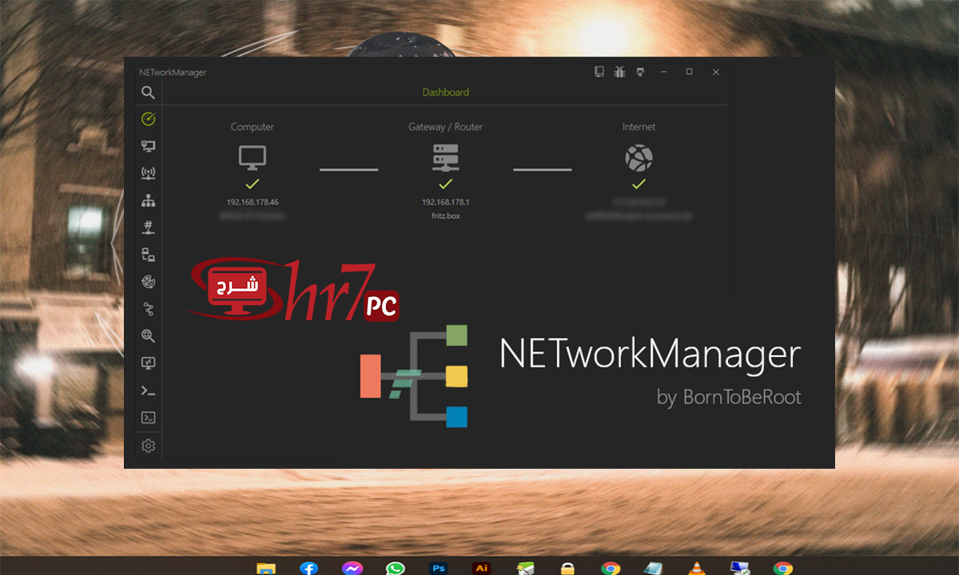The width and height of the screenshot is (959, 575).
Task: Open File Explorer from the taskbar
Action: [266, 568]
